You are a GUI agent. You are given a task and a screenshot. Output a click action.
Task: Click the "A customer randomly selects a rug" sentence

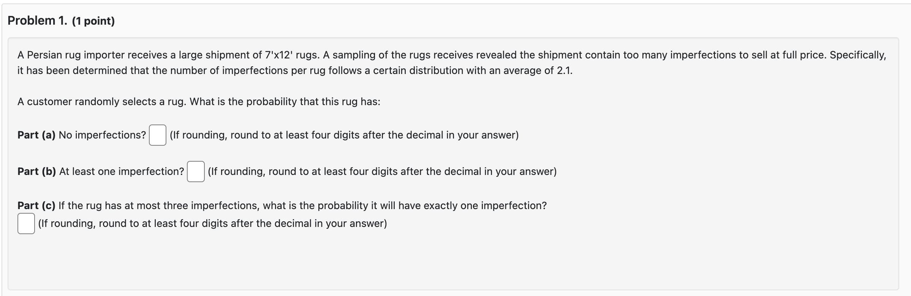[102, 102]
